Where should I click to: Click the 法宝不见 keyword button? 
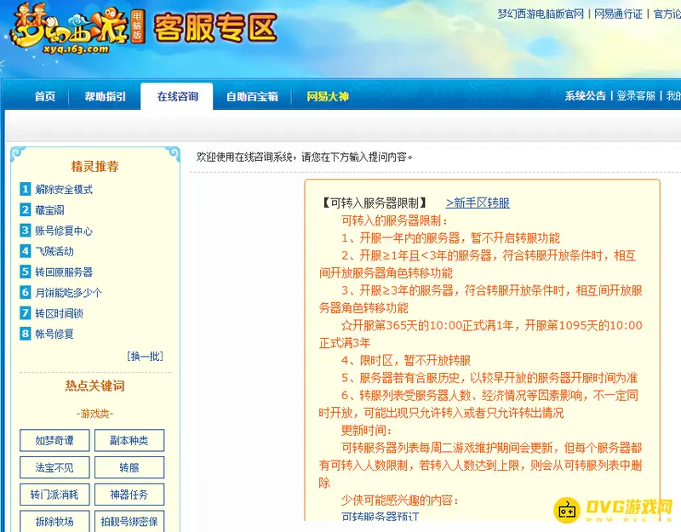(x=54, y=467)
